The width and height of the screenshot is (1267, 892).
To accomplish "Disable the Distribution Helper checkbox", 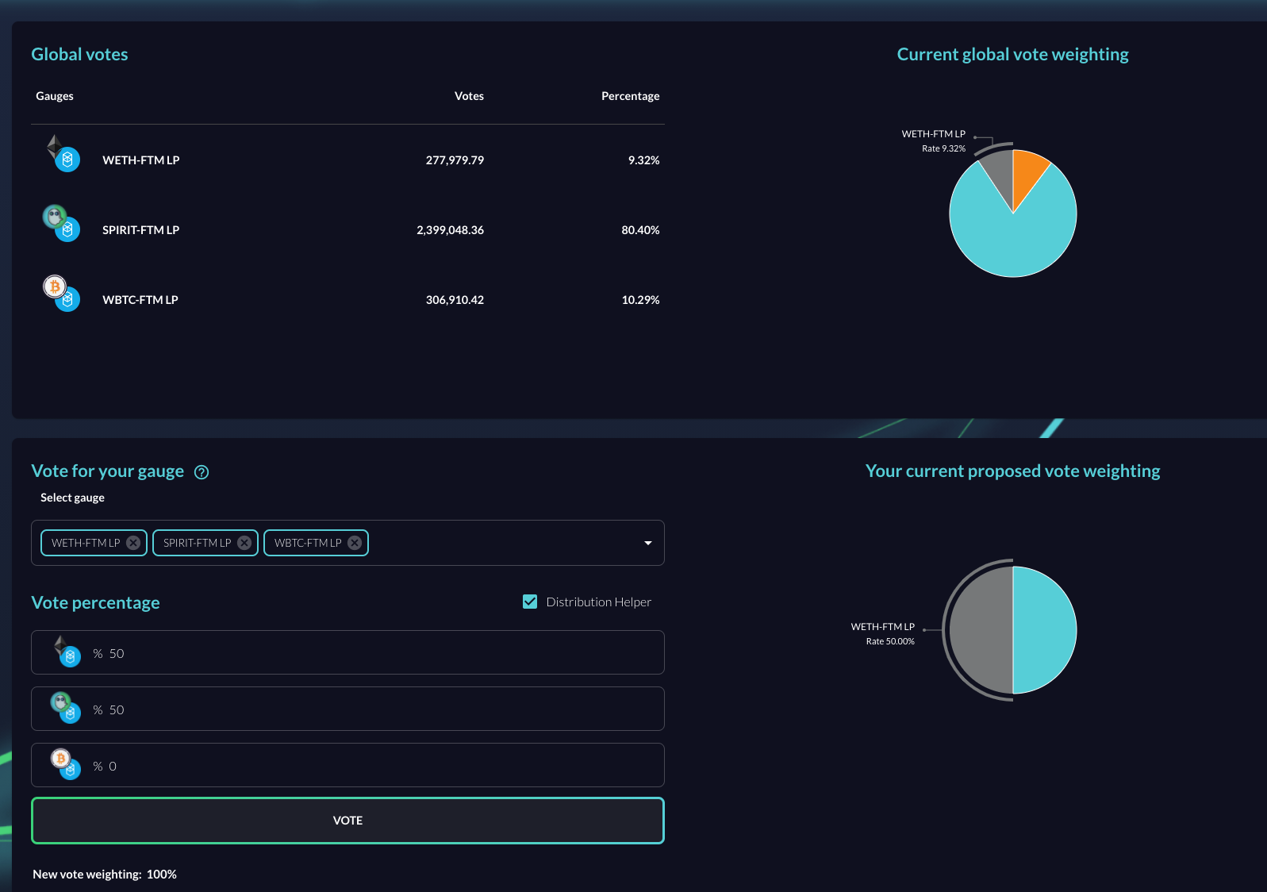I will pos(530,602).
